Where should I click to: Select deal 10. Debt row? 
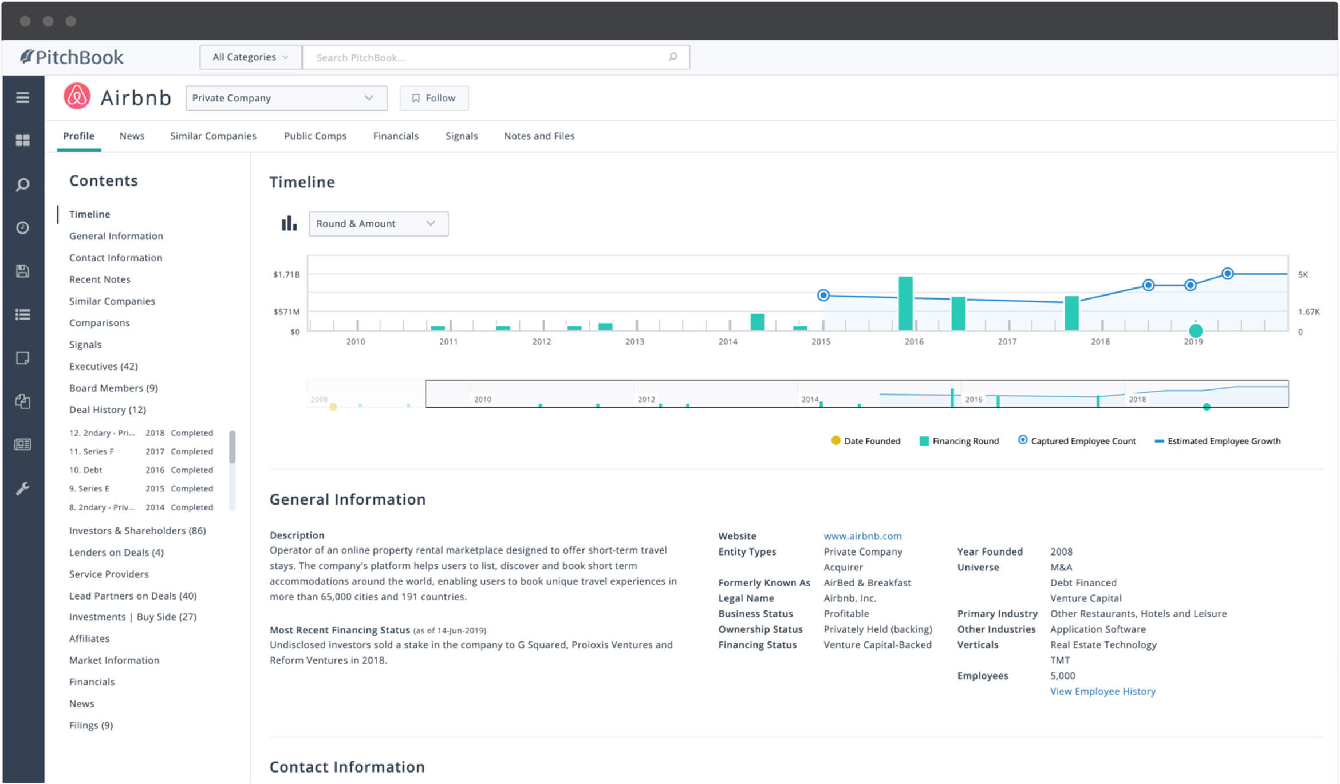(x=141, y=470)
